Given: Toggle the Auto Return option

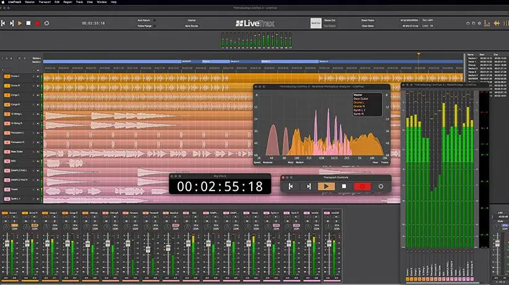Looking at the screenshot, I should pos(144,20).
